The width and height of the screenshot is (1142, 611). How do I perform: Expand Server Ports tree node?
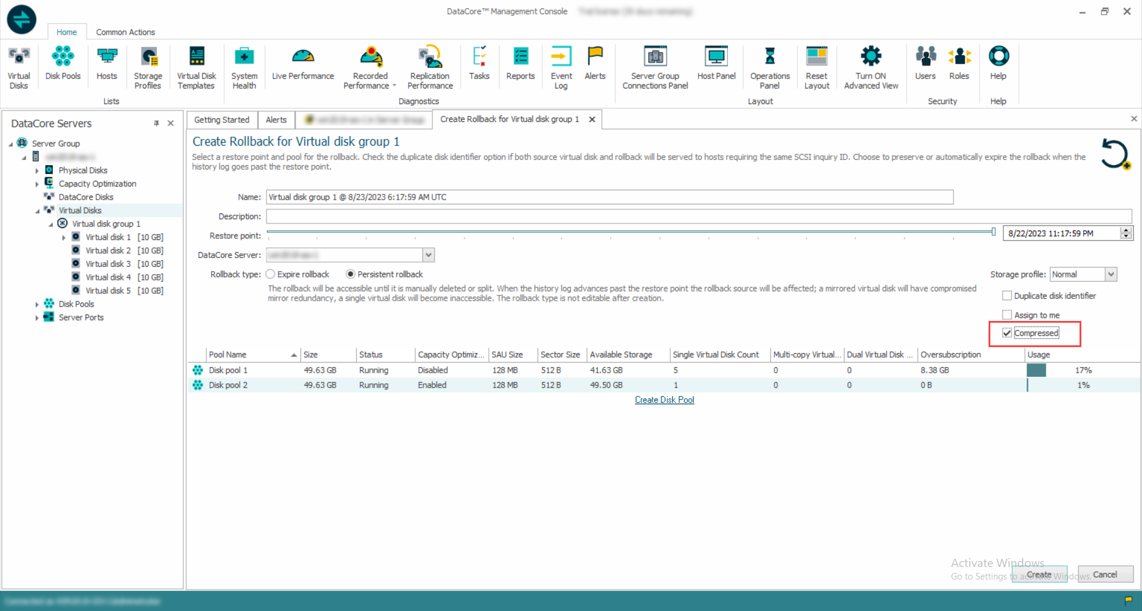coord(37,318)
